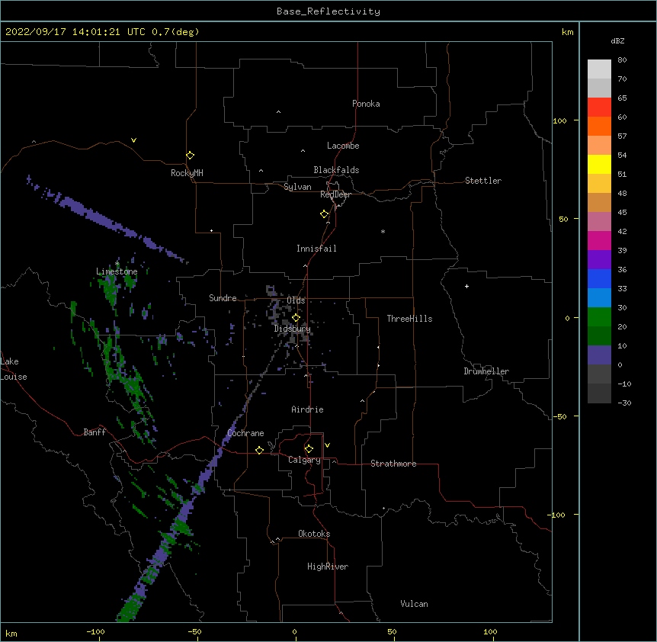The height and width of the screenshot is (642, 657).
Task: Click the yellow radar marker above Didsbury
Action: [296, 318]
